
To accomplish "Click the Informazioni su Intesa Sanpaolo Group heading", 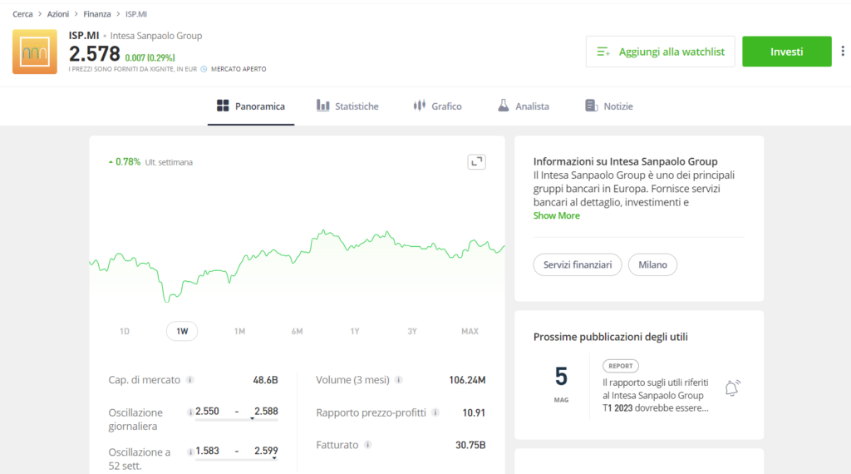I will pyautogui.click(x=625, y=161).
